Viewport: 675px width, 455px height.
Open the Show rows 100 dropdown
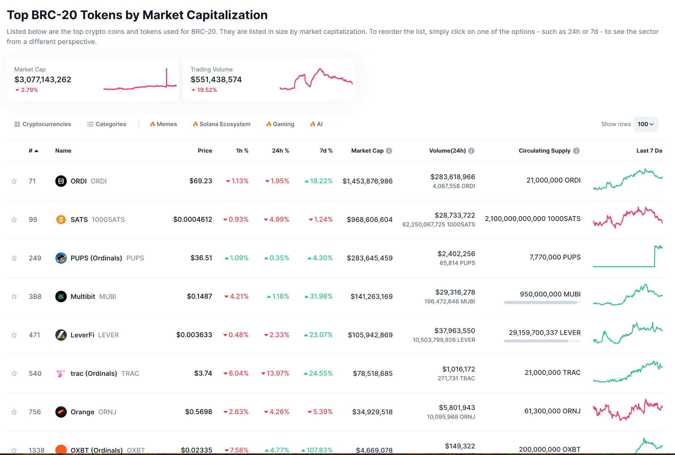(646, 124)
